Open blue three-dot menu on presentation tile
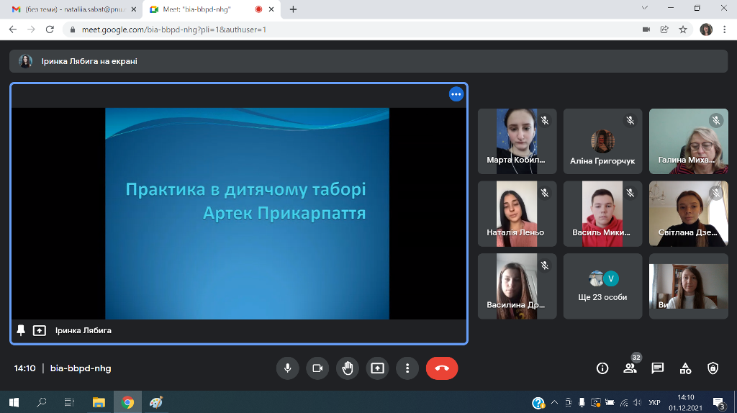The height and width of the screenshot is (413, 737). [456, 94]
